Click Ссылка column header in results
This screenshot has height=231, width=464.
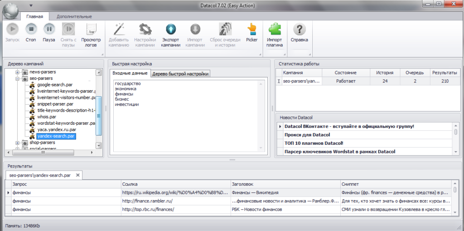pos(176,184)
